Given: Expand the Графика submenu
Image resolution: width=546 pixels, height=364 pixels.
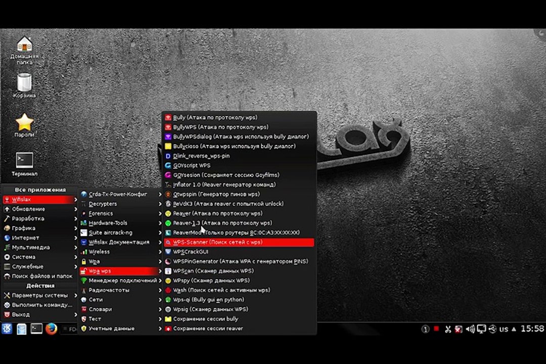Looking at the screenshot, I should tap(40, 228).
